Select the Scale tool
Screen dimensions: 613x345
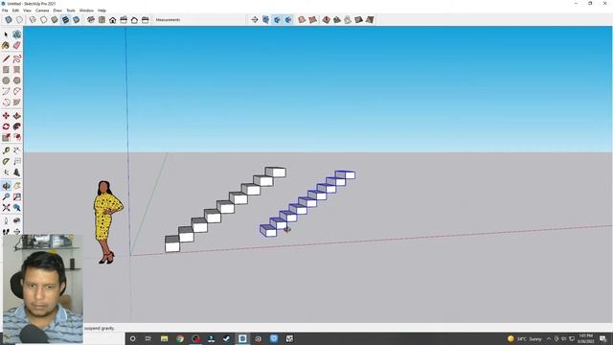[x=6, y=137]
